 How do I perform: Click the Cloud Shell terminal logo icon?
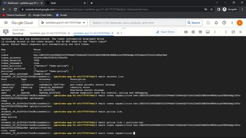[6, 32]
